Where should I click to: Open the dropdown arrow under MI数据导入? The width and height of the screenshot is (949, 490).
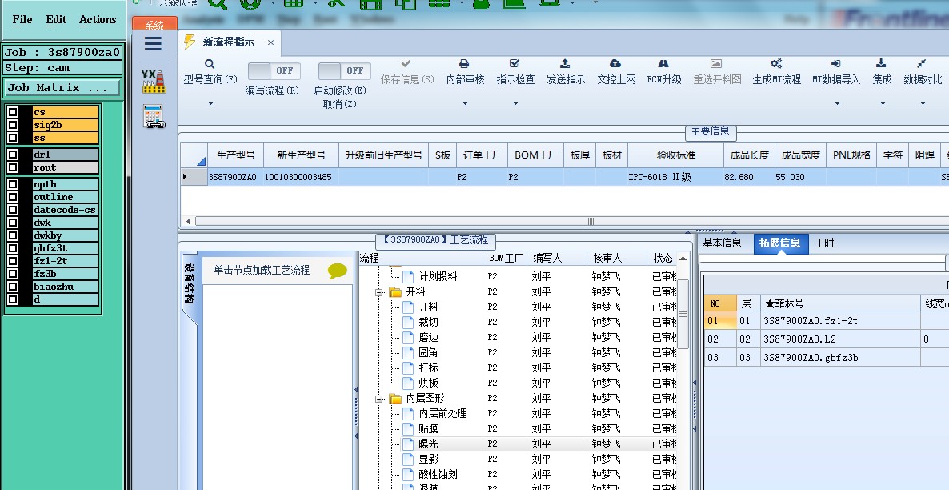point(836,104)
